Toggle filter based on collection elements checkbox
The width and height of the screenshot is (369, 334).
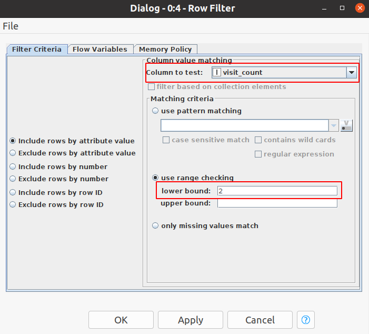click(x=151, y=87)
